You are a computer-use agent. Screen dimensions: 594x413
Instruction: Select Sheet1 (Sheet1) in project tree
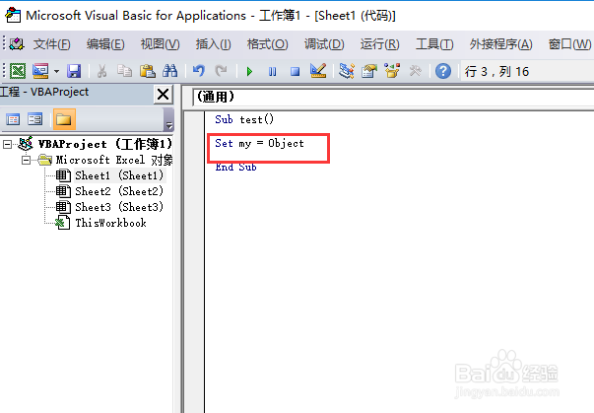119,175
